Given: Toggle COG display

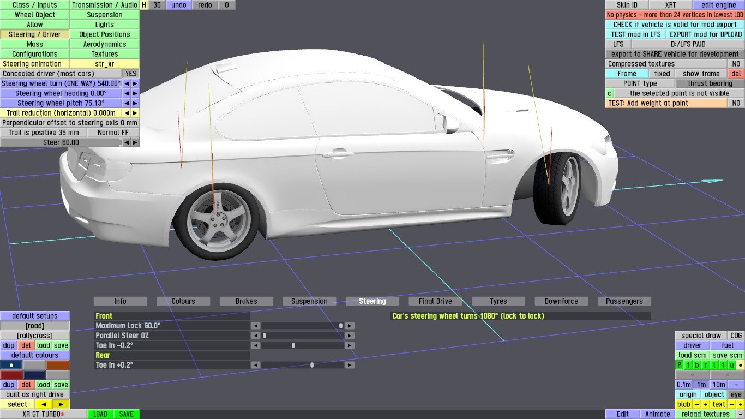Looking at the screenshot, I should (x=736, y=336).
